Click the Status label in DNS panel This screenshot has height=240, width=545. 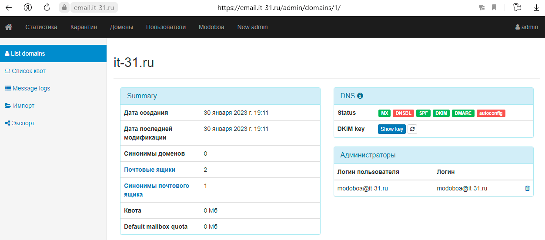(x=347, y=113)
